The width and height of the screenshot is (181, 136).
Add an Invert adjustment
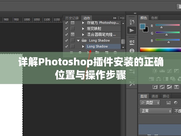(x=155, y=87)
